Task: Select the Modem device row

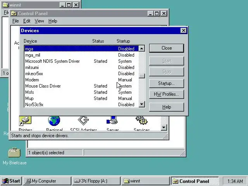Action: (x=81, y=80)
